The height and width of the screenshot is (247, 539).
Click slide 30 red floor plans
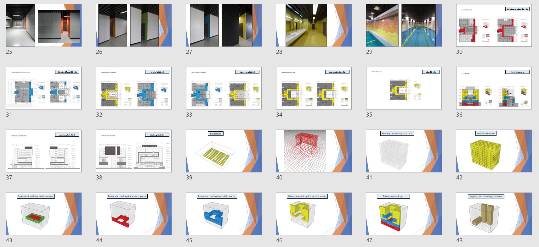pos(494,25)
